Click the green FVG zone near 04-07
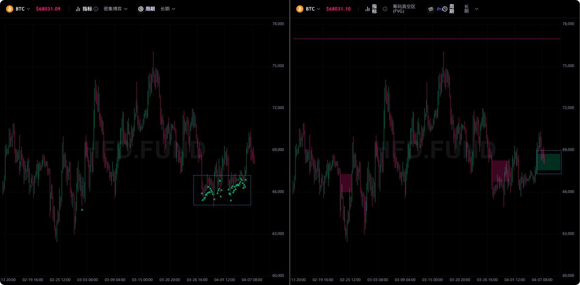The height and width of the screenshot is (285, 580). 549,162
